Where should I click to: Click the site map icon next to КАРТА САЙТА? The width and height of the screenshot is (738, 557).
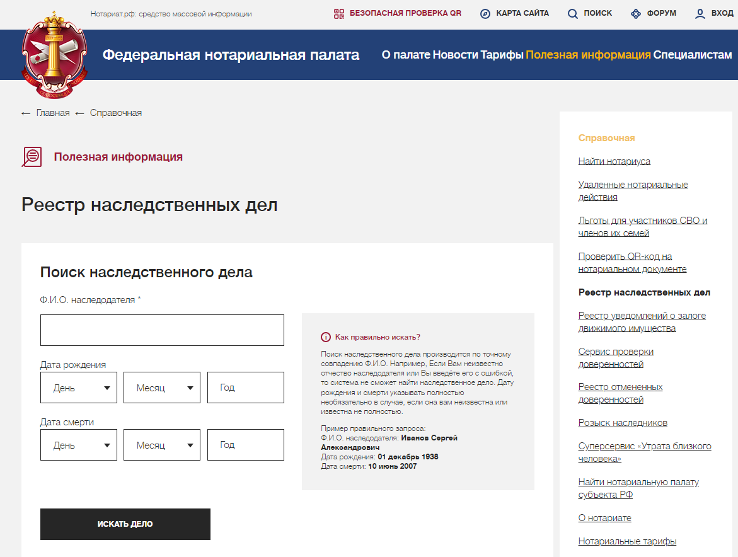[484, 13]
